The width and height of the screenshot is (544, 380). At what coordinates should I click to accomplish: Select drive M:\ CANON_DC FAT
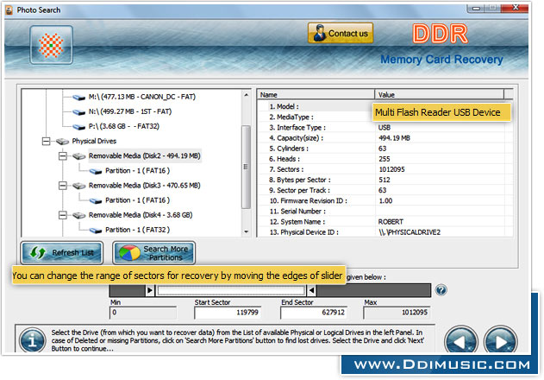tap(142, 97)
